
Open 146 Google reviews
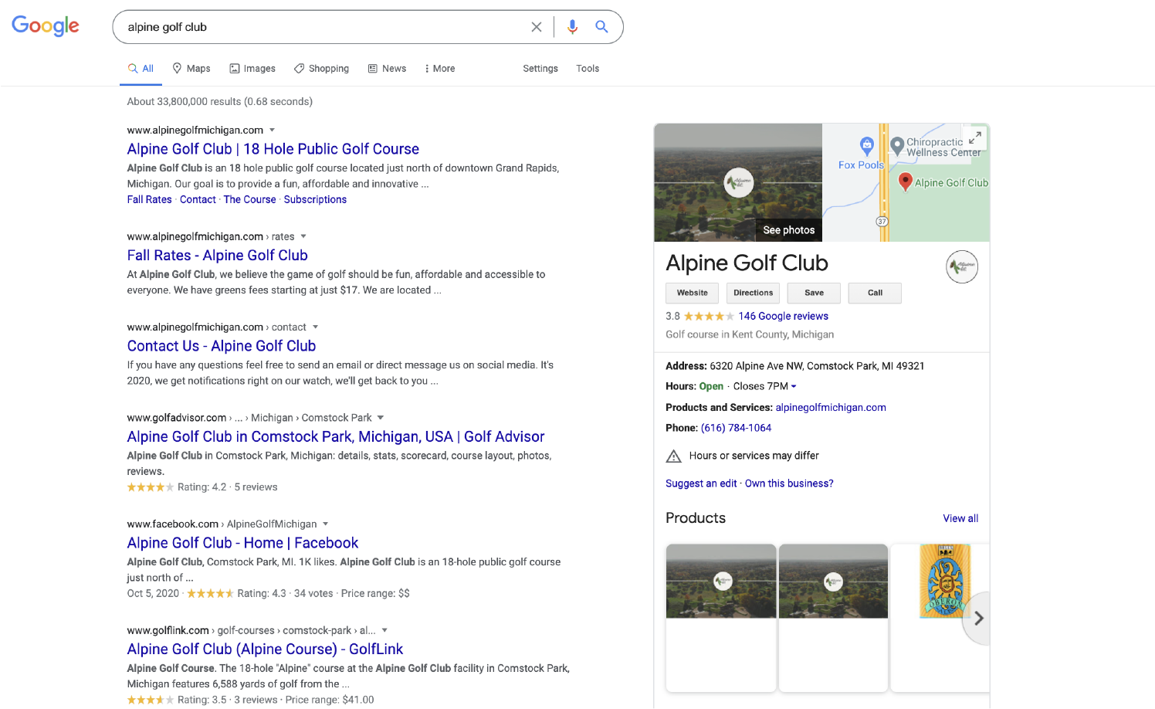pyautogui.click(x=783, y=316)
